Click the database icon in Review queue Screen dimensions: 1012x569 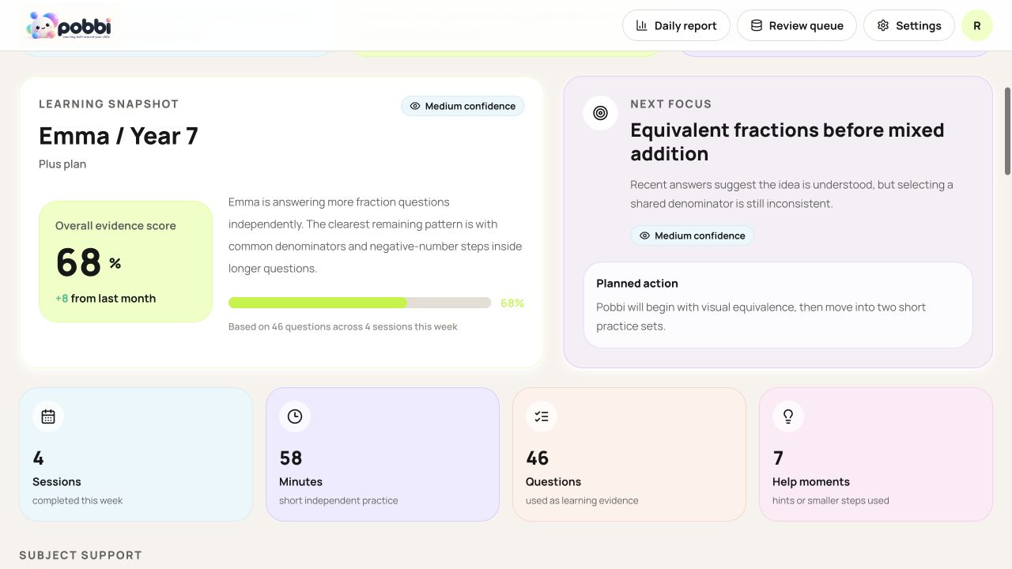(757, 25)
